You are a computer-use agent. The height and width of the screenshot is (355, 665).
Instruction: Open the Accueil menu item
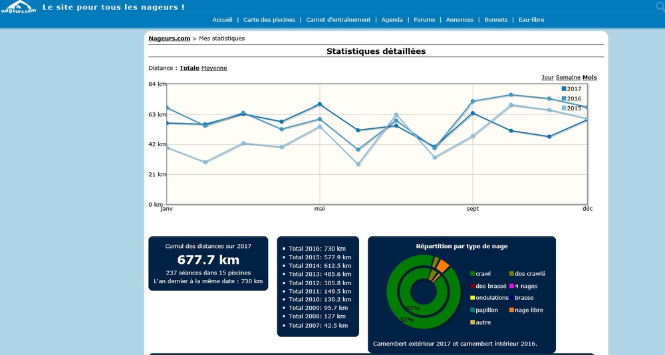click(x=222, y=20)
